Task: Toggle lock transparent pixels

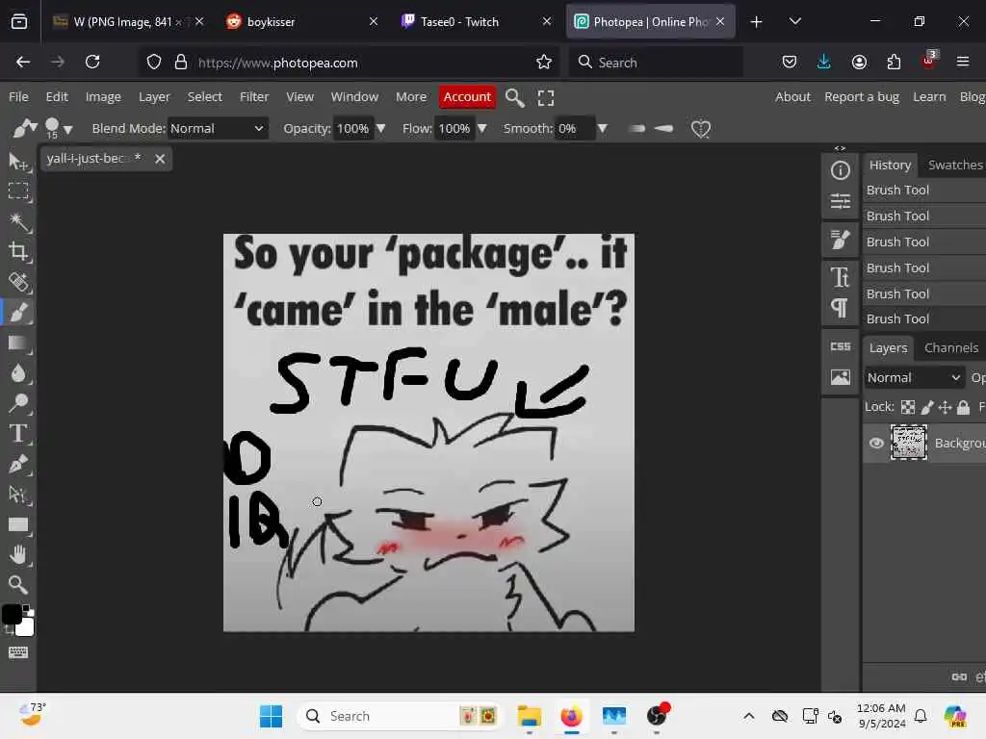Action: click(x=907, y=407)
